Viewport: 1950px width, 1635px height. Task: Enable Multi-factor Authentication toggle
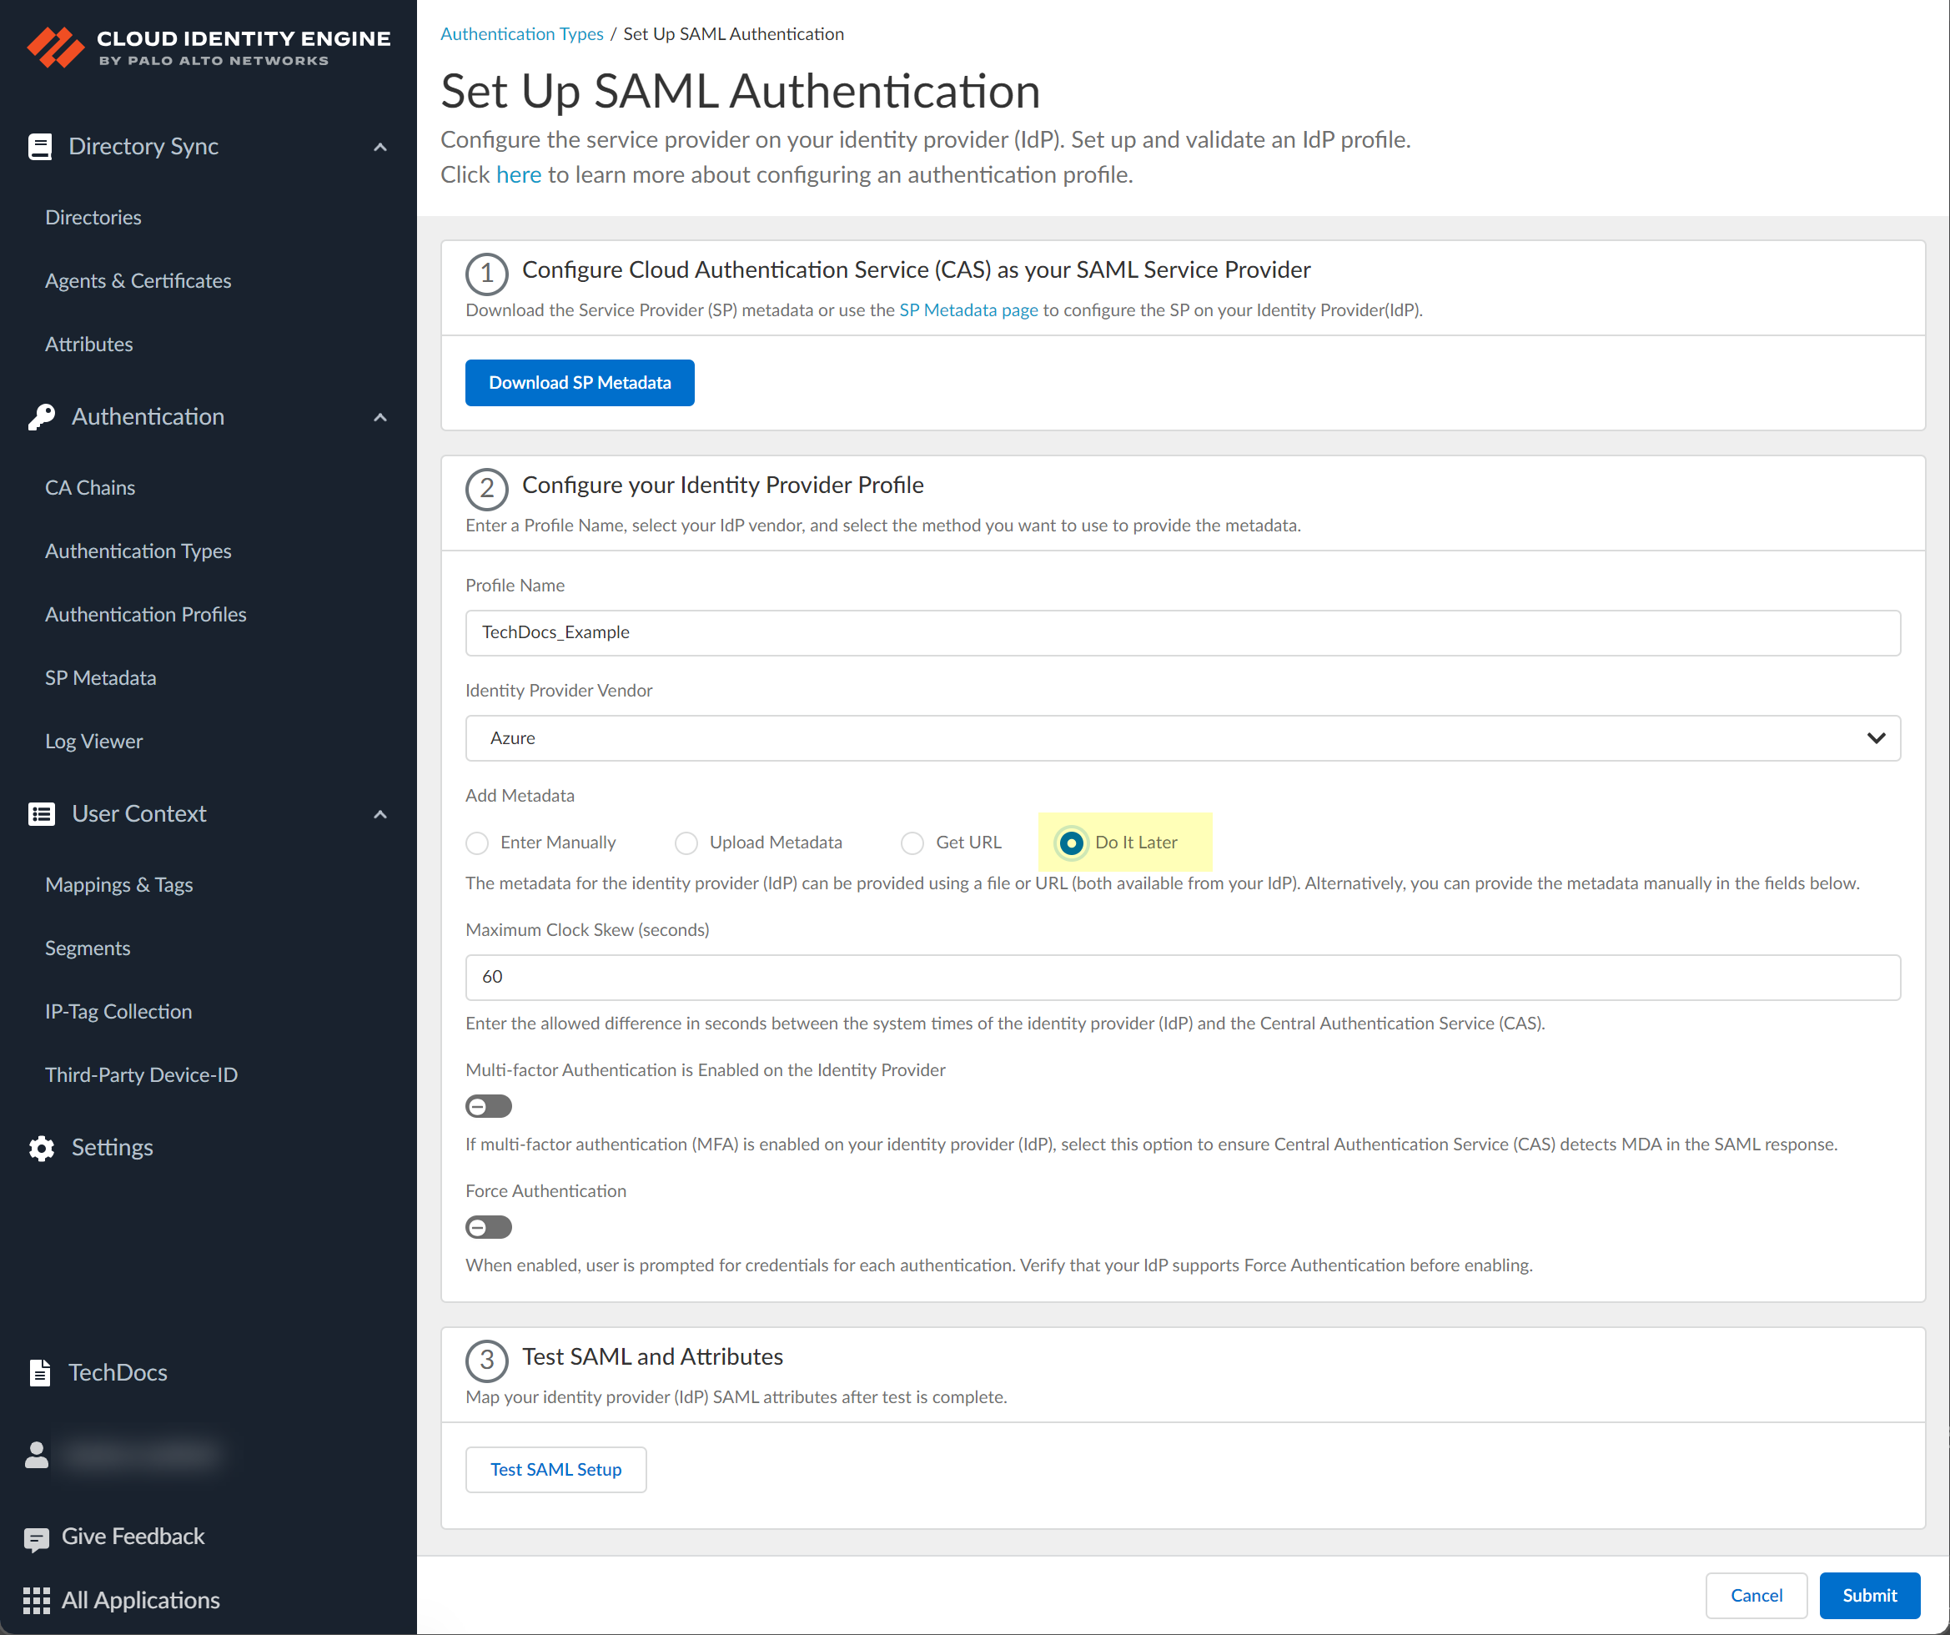[x=489, y=1105]
